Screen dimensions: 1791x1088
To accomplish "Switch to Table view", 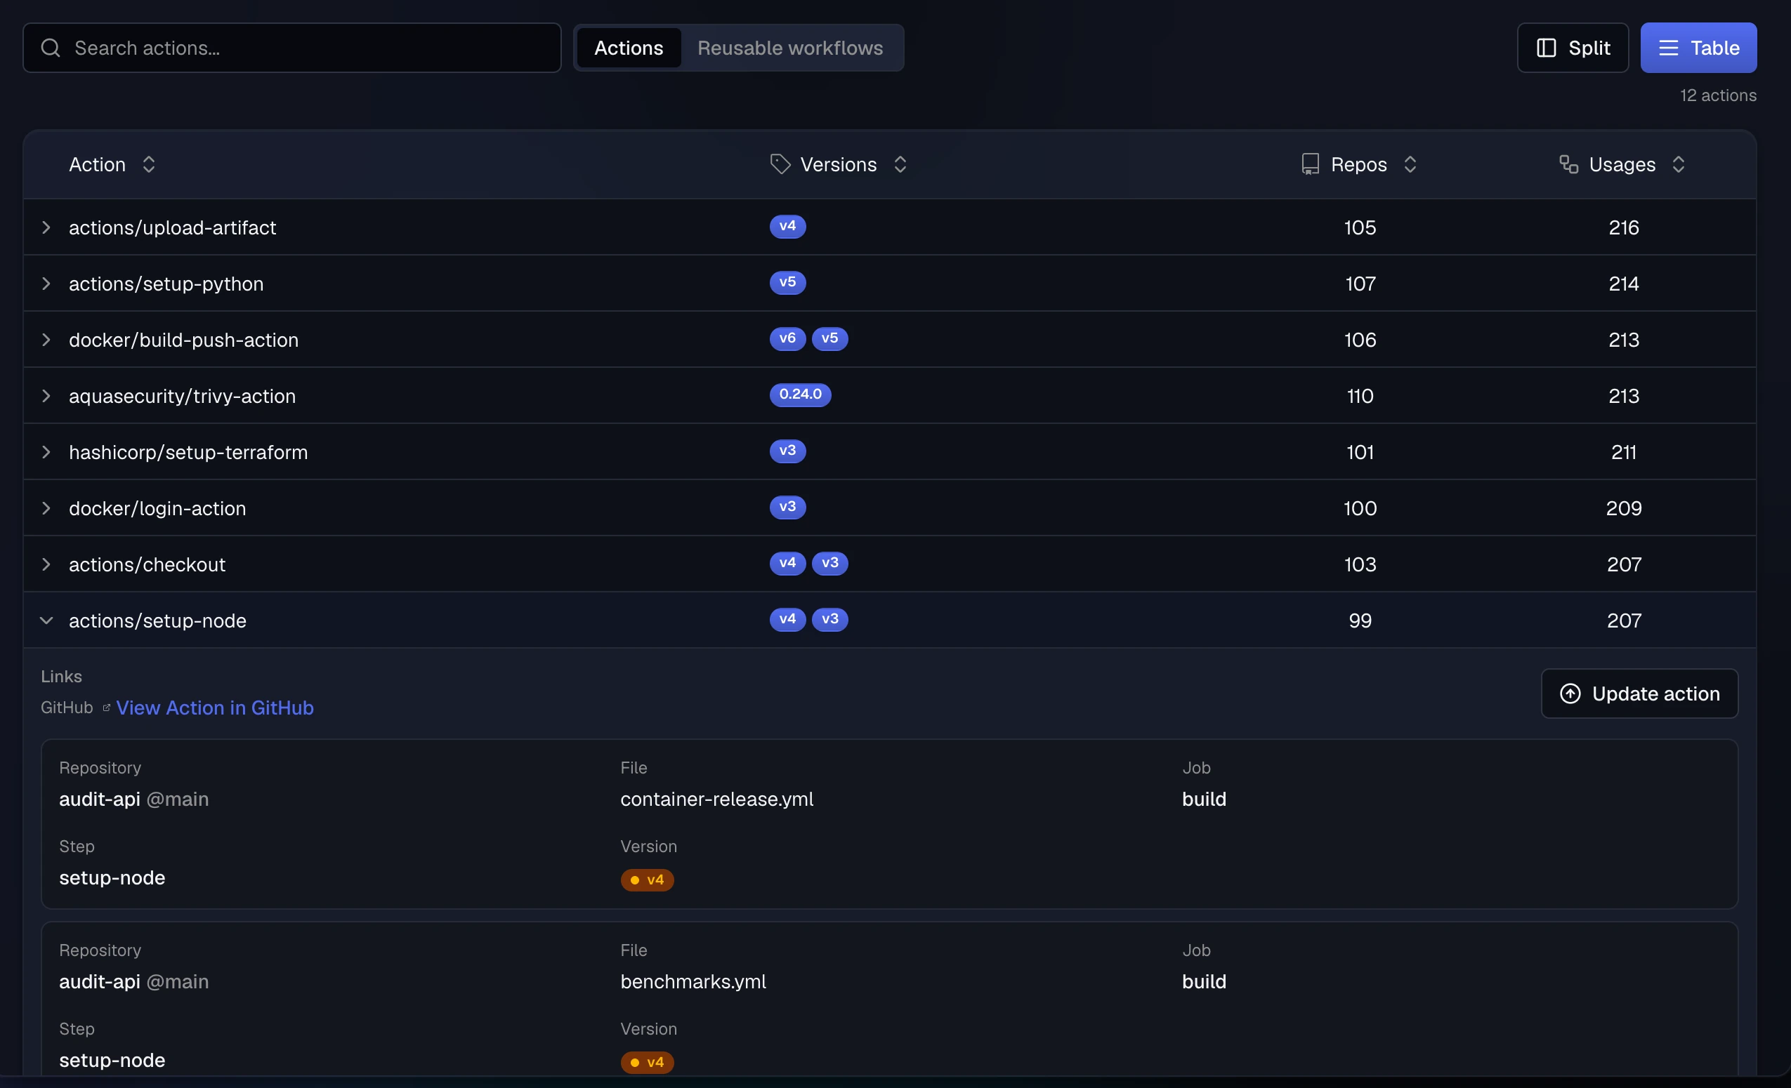I will (1698, 48).
